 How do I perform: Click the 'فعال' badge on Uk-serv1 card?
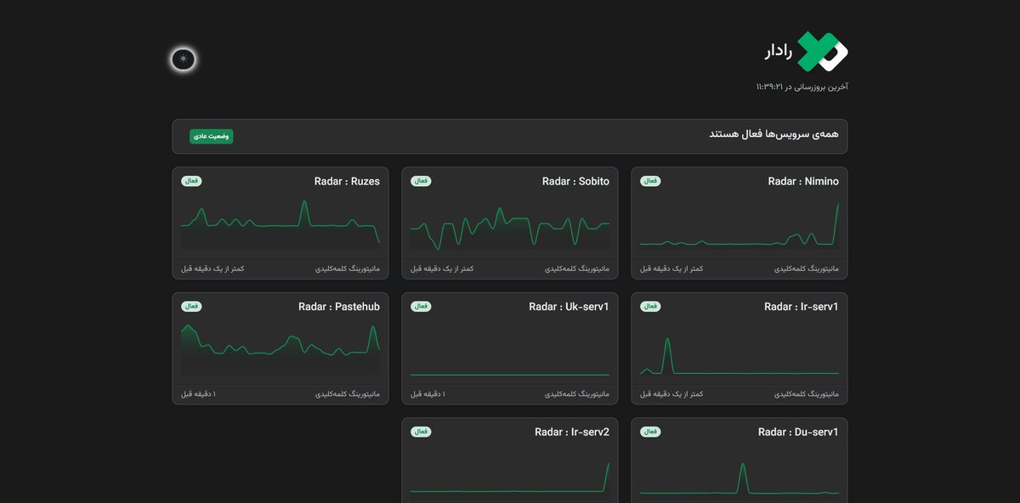click(421, 306)
